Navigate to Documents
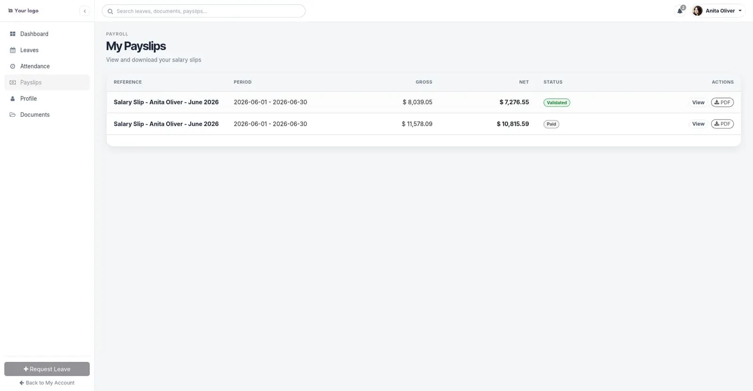The image size is (753, 391). click(47, 115)
